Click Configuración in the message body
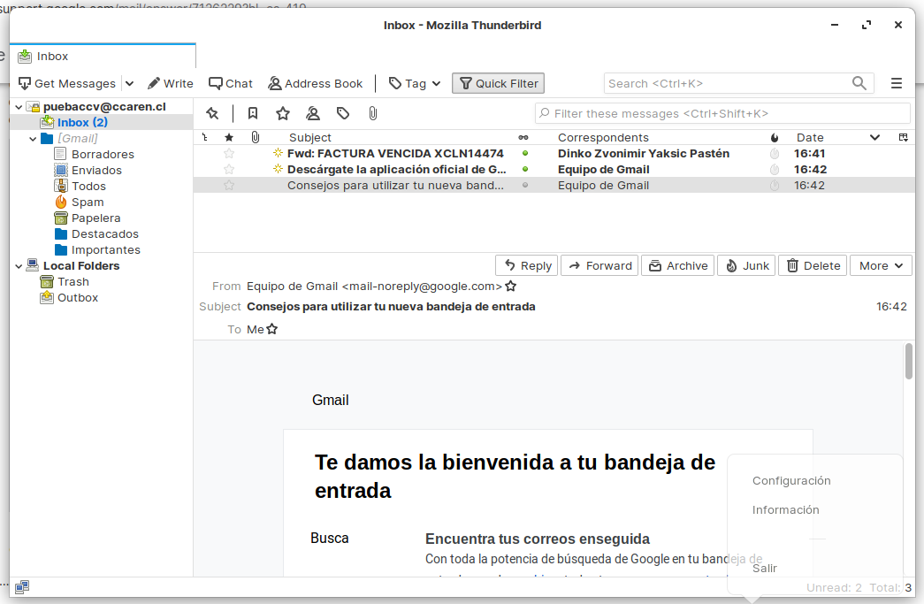Image resolution: width=924 pixels, height=604 pixels. 791,481
